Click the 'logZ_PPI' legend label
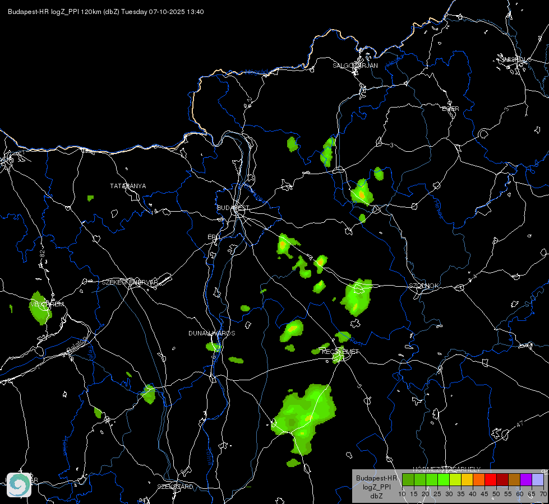 [376, 487]
